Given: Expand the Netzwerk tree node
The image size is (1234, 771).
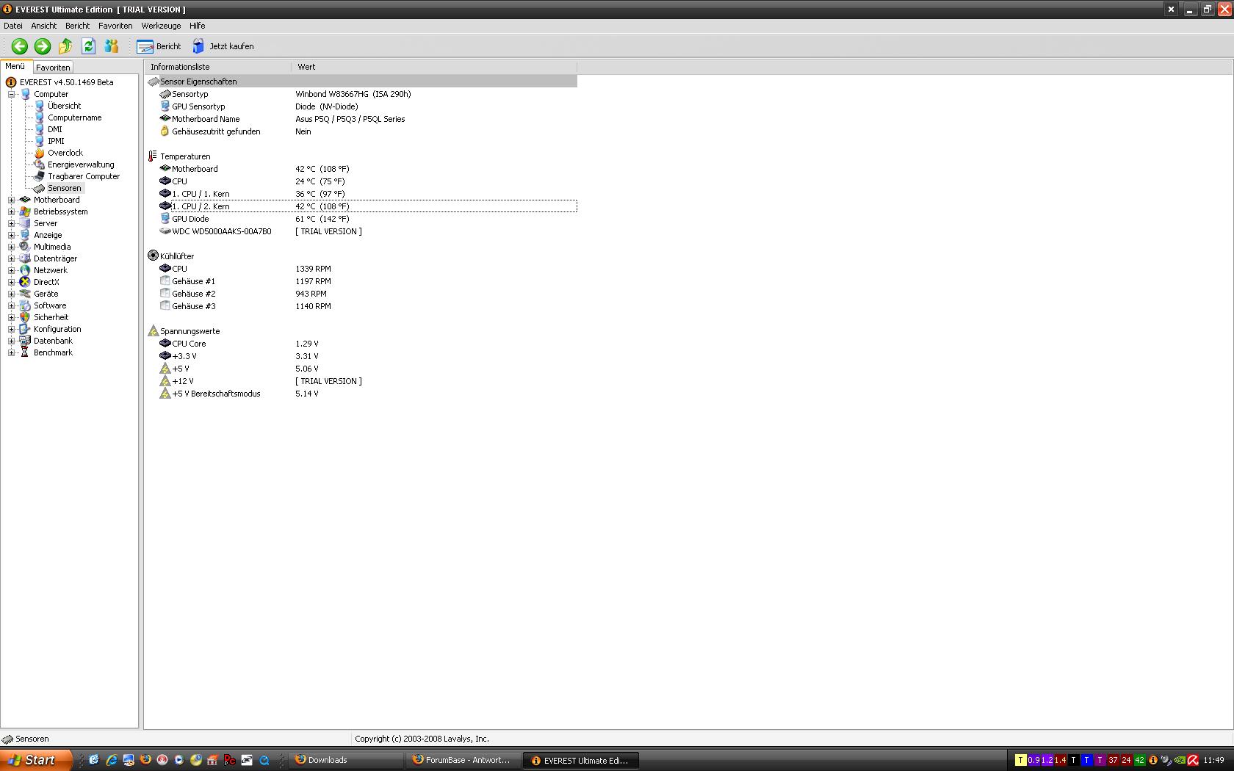Looking at the screenshot, I should [x=11, y=270].
